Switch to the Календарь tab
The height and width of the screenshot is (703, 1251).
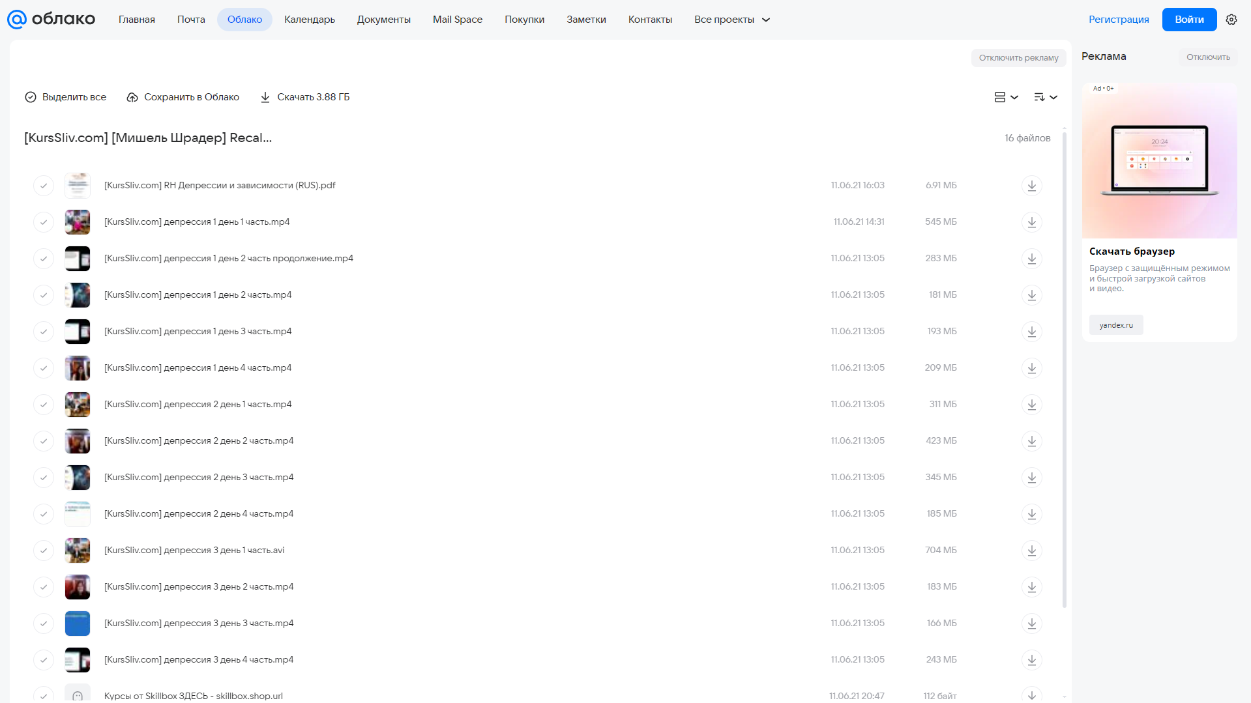(x=310, y=20)
